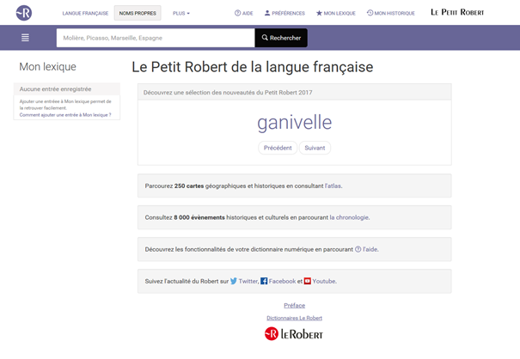Image resolution: width=520 pixels, height=359 pixels.
Task: Click the '8 000 évènements' bold text
Action: (x=199, y=217)
